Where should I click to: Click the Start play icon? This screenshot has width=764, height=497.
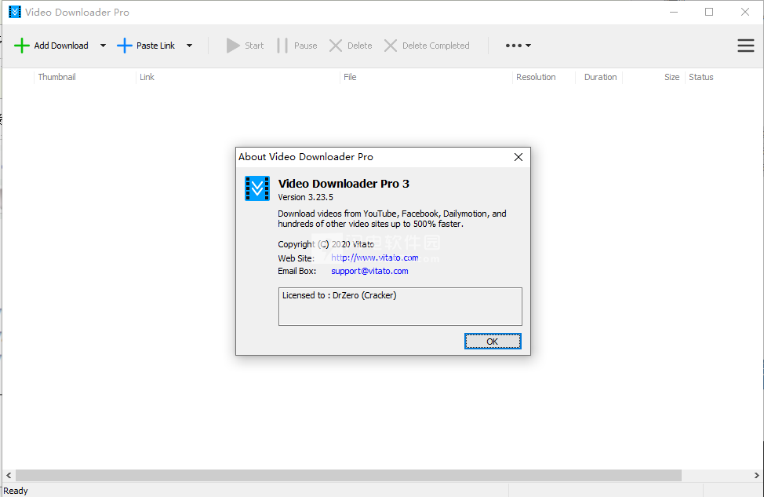(x=233, y=46)
